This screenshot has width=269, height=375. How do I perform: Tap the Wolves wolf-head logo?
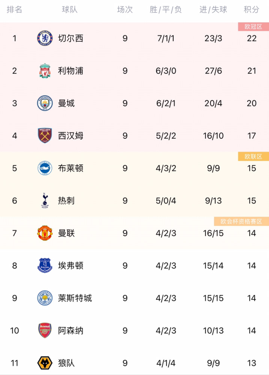click(x=45, y=363)
